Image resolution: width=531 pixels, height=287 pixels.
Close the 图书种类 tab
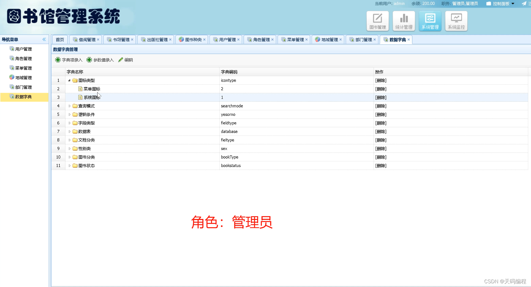pyautogui.click(x=204, y=40)
